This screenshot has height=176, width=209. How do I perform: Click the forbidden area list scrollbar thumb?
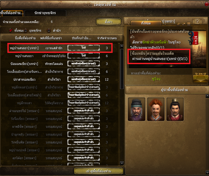pyautogui.click(x=122, y=69)
